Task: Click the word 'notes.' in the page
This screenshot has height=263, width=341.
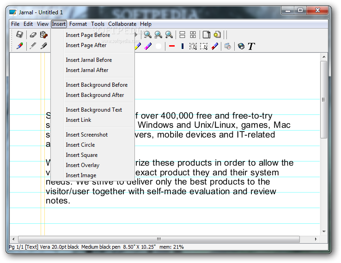Action: (58, 201)
